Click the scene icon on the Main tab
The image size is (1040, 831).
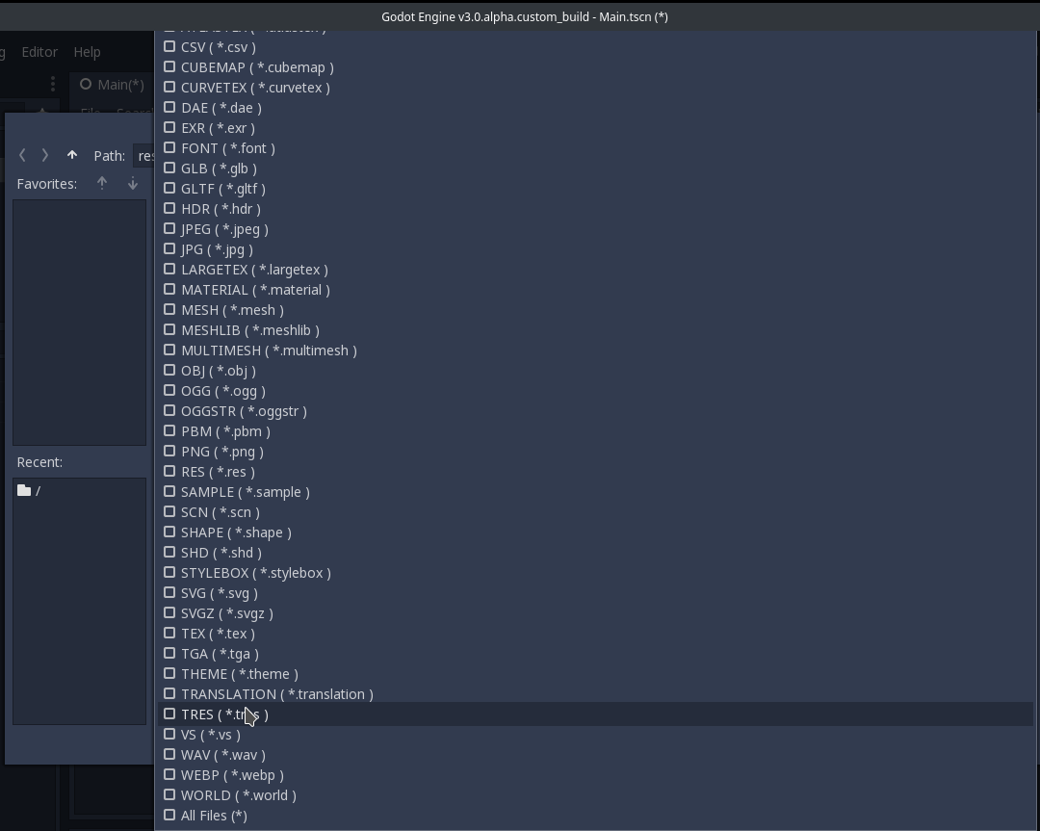85,85
